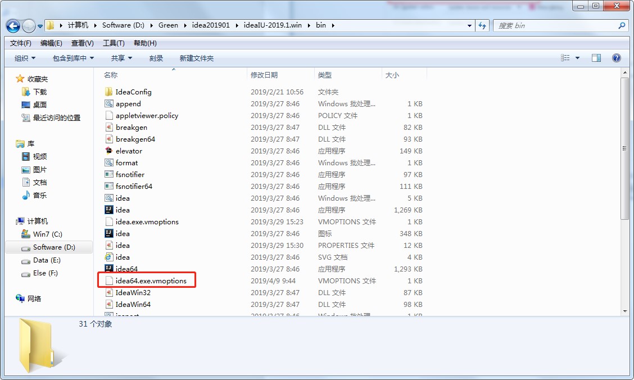The height and width of the screenshot is (380, 634).
Task: Sort by 类型 column header
Action: coord(325,75)
